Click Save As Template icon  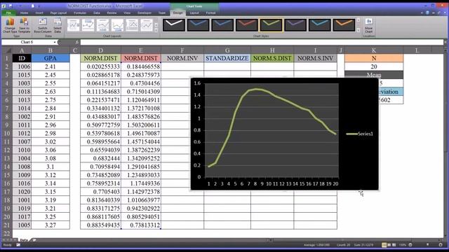[24, 25]
